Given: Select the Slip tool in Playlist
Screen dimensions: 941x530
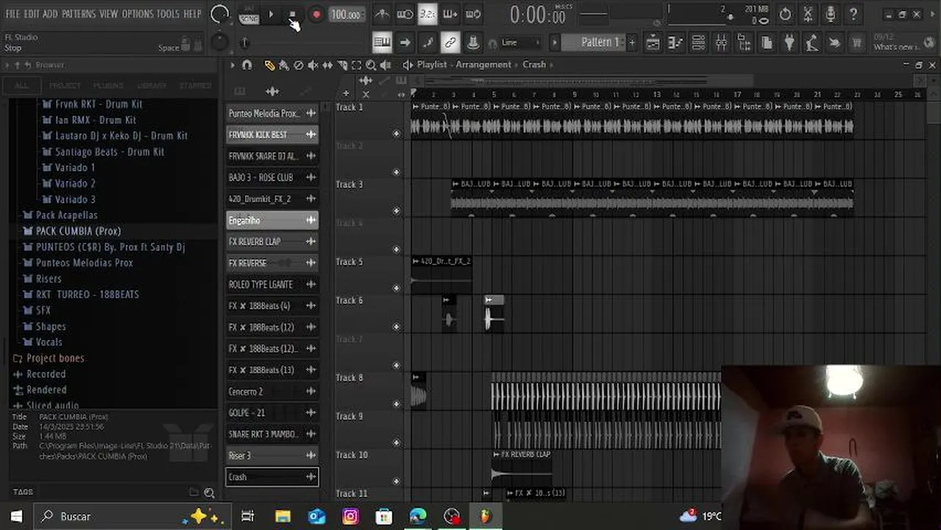Looking at the screenshot, I should 328,65.
